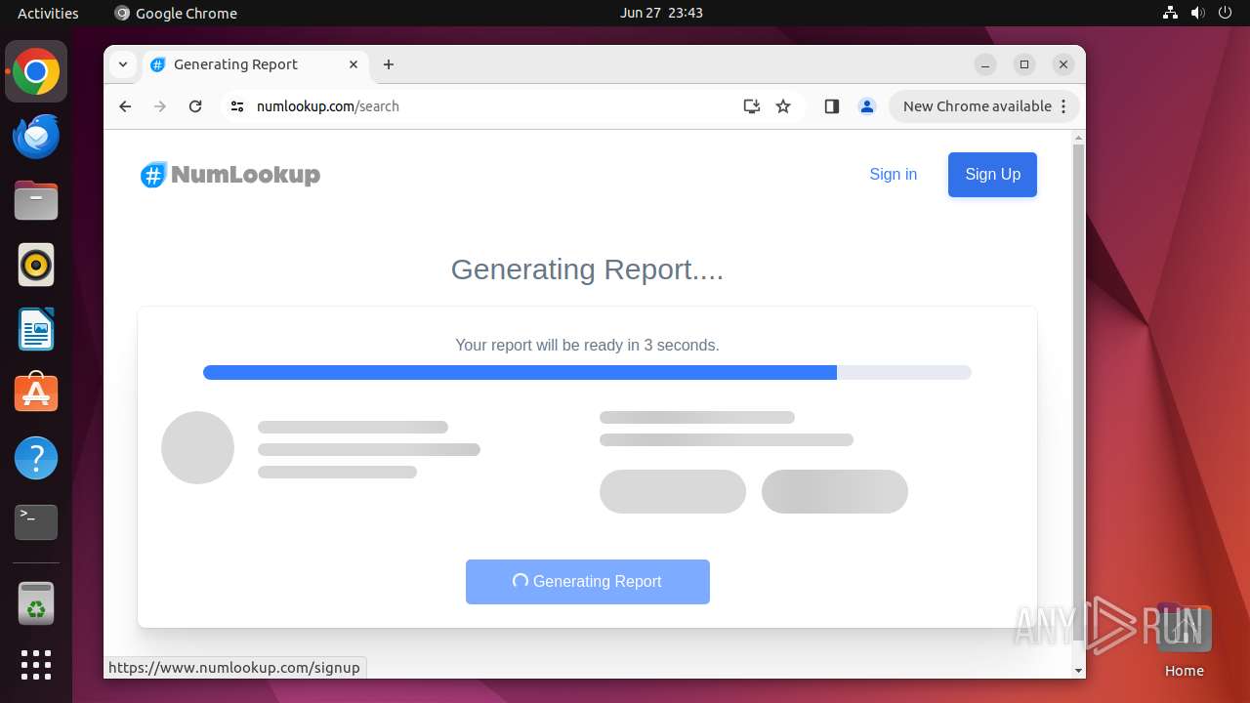Screen dimensions: 1250x703
Task: Minimize the Chrome window
Action: (985, 64)
